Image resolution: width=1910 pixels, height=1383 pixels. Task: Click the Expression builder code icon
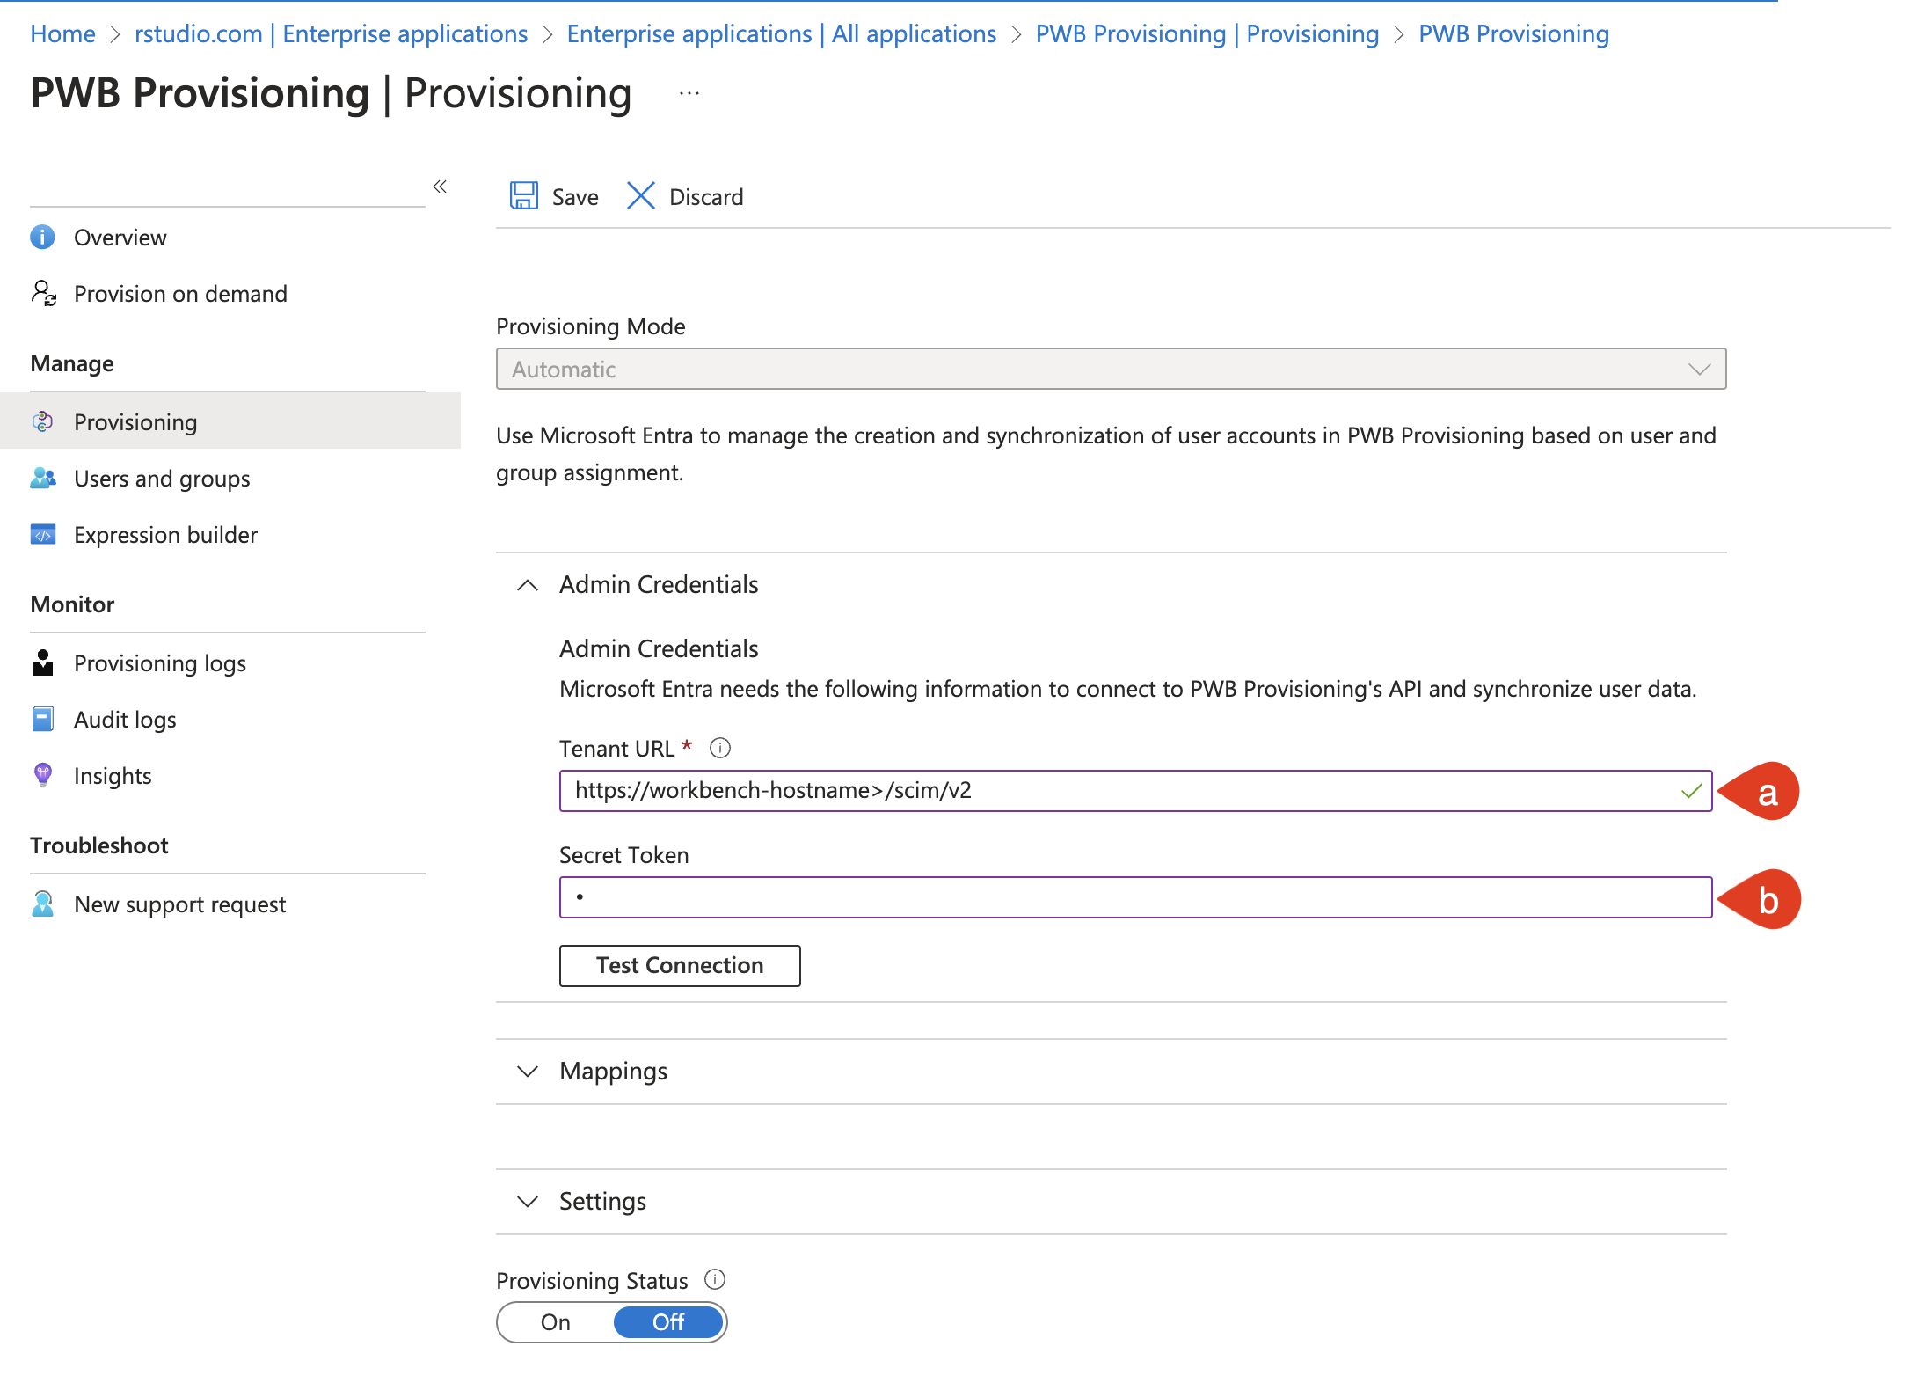43,534
